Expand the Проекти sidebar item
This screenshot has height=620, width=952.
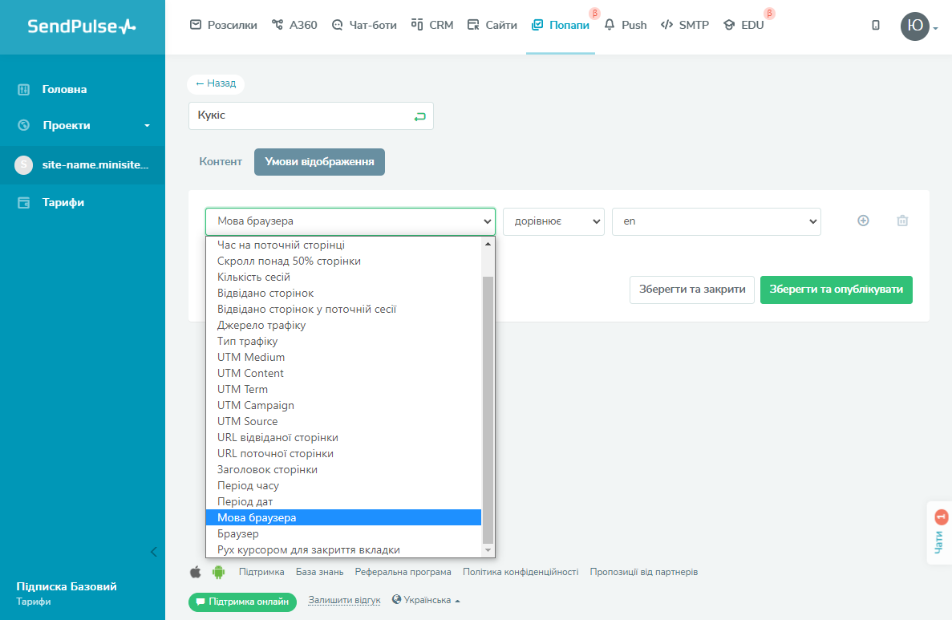tap(83, 125)
